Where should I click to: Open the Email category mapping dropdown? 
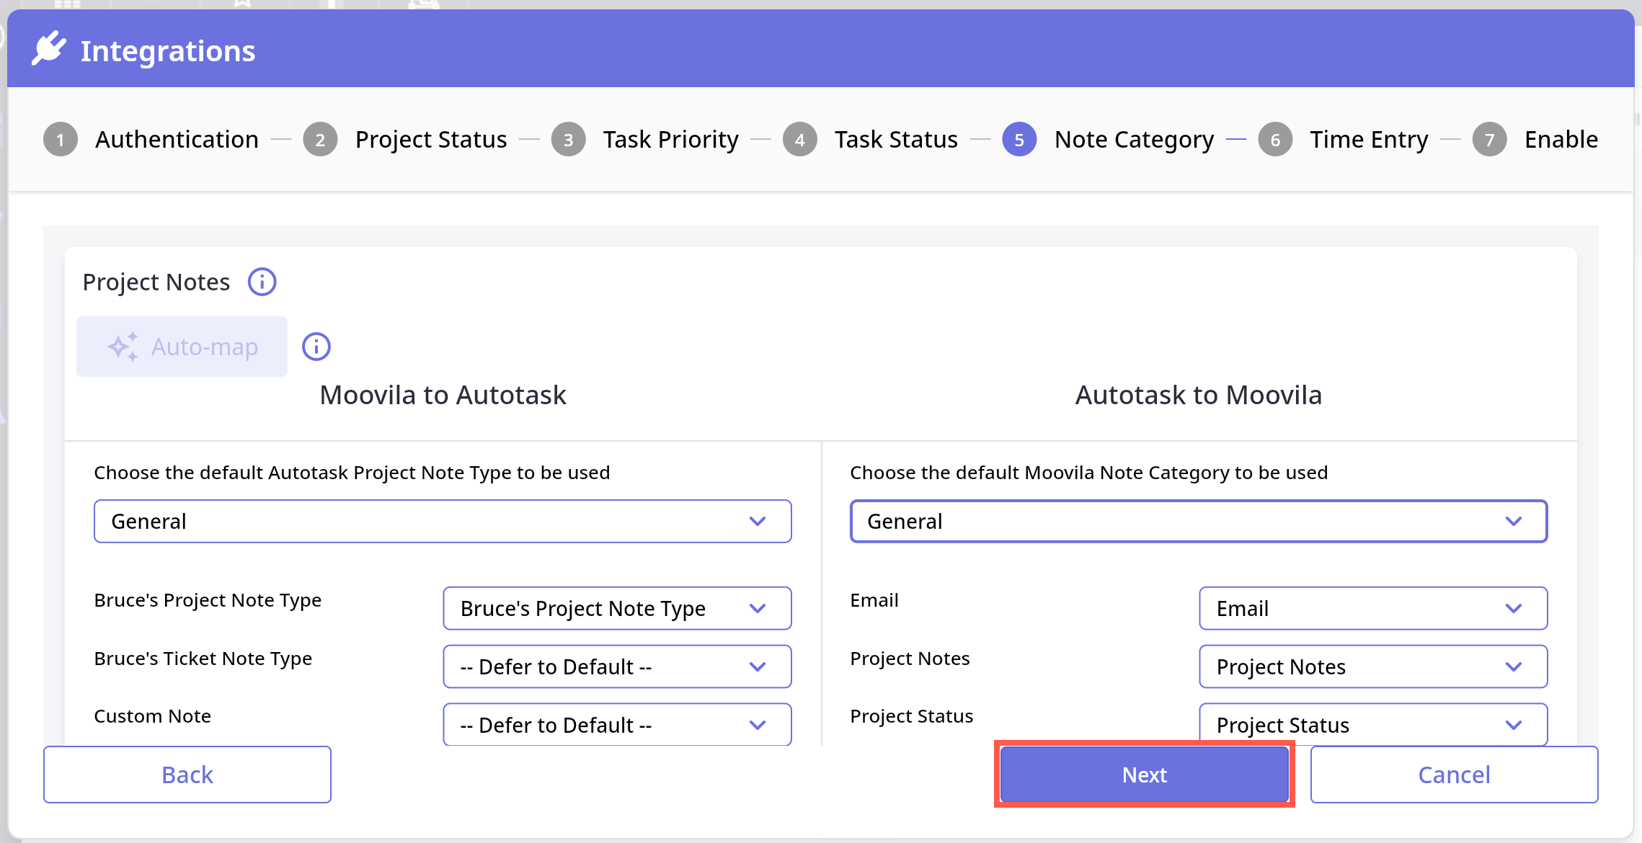click(x=1372, y=608)
